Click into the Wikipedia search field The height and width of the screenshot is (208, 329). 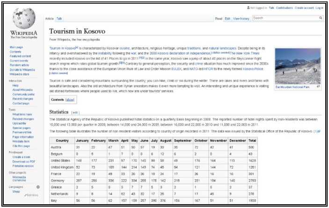(x=285, y=18)
